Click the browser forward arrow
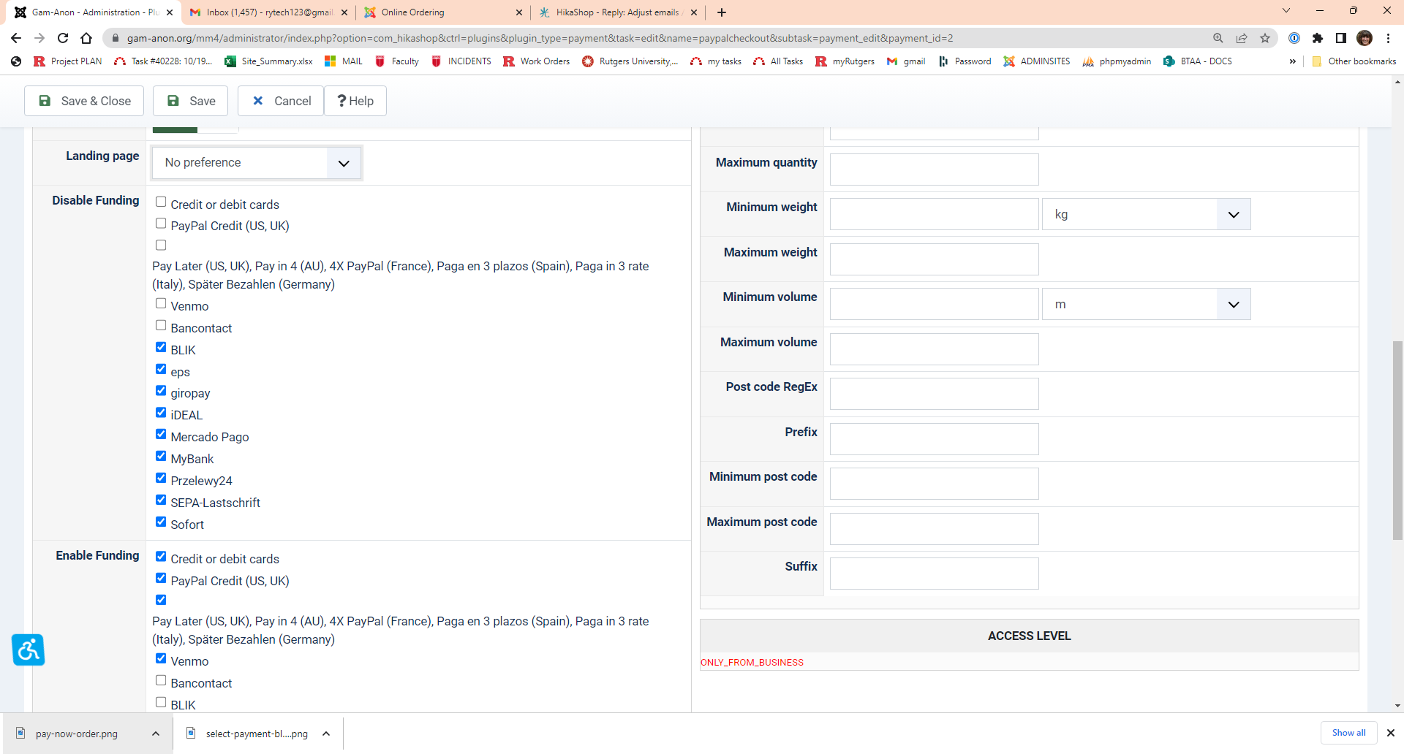Screen dimensions: 1404x754 tap(39, 38)
